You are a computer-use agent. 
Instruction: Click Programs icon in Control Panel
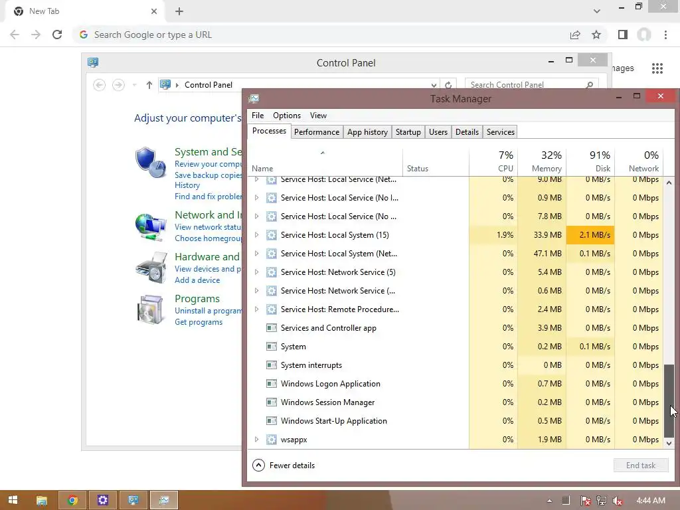(x=150, y=309)
